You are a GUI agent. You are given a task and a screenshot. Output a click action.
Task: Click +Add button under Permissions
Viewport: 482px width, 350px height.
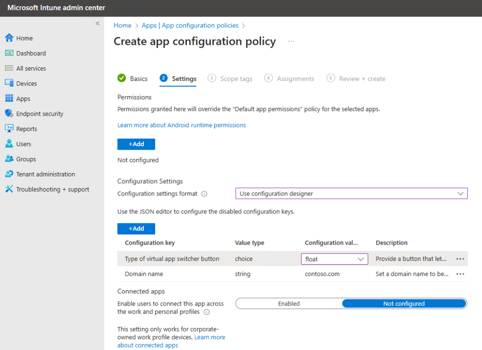coord(136,144)
